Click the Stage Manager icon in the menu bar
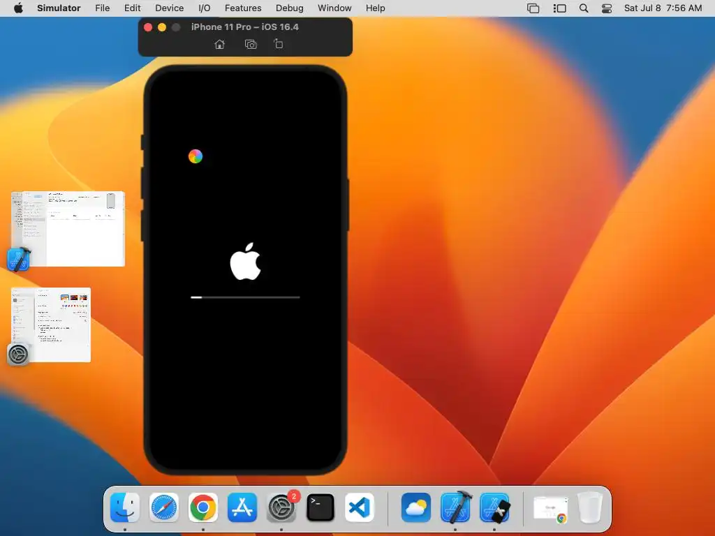This screenshot has width=715, height=536. pyautogui.click(x=559, y=8)
